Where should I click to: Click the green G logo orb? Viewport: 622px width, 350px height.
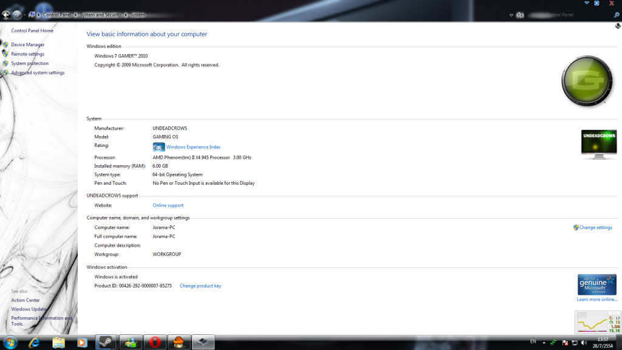click(x=587, y=81)
